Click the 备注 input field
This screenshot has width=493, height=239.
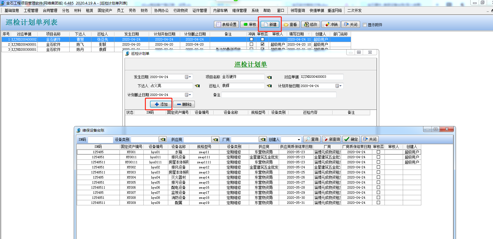click(x=278, y=95)
